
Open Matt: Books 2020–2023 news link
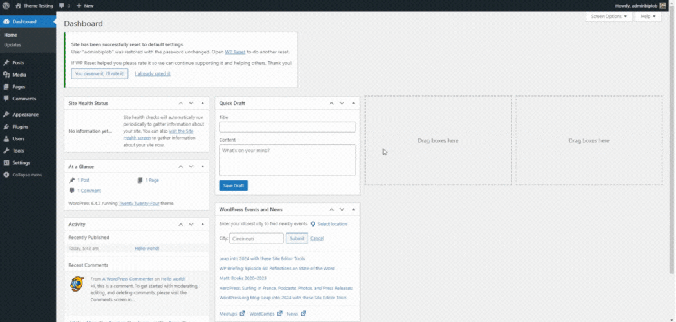[x=243, y=278]
